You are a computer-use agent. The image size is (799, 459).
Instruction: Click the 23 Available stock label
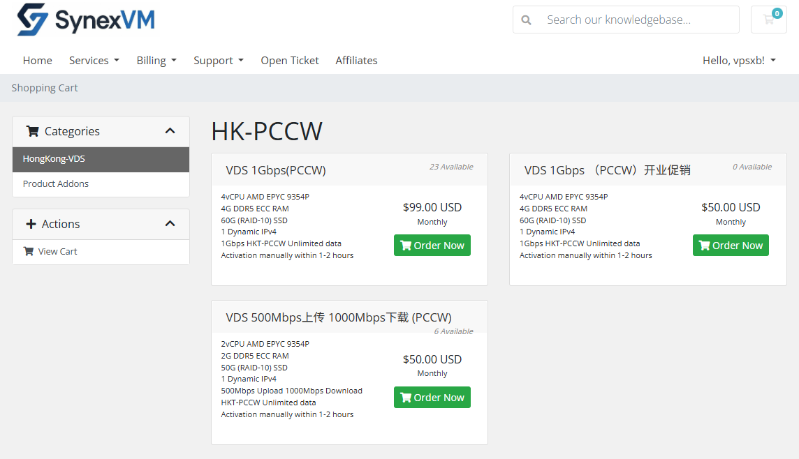click(x=451, y=167)
